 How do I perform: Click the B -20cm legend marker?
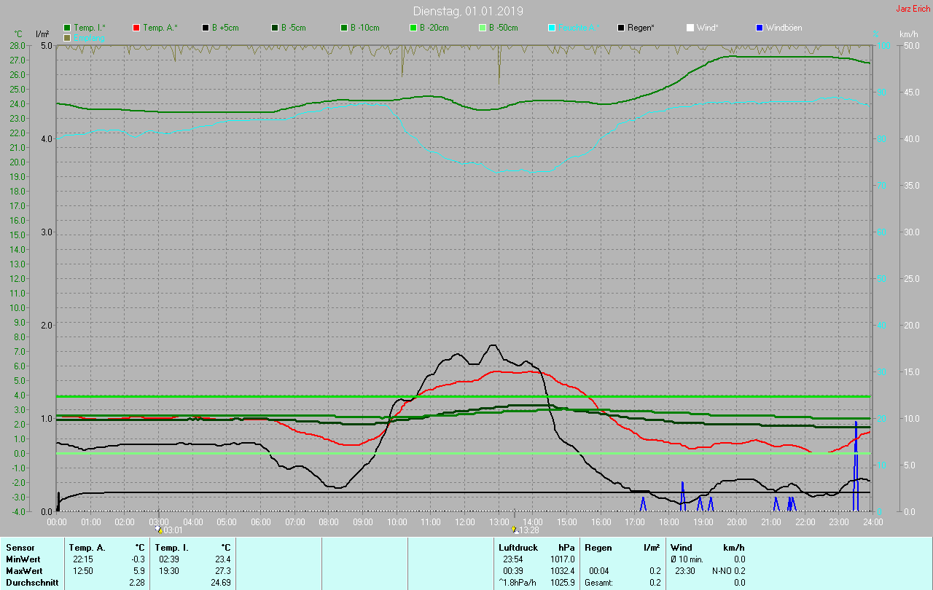point(413,28)
